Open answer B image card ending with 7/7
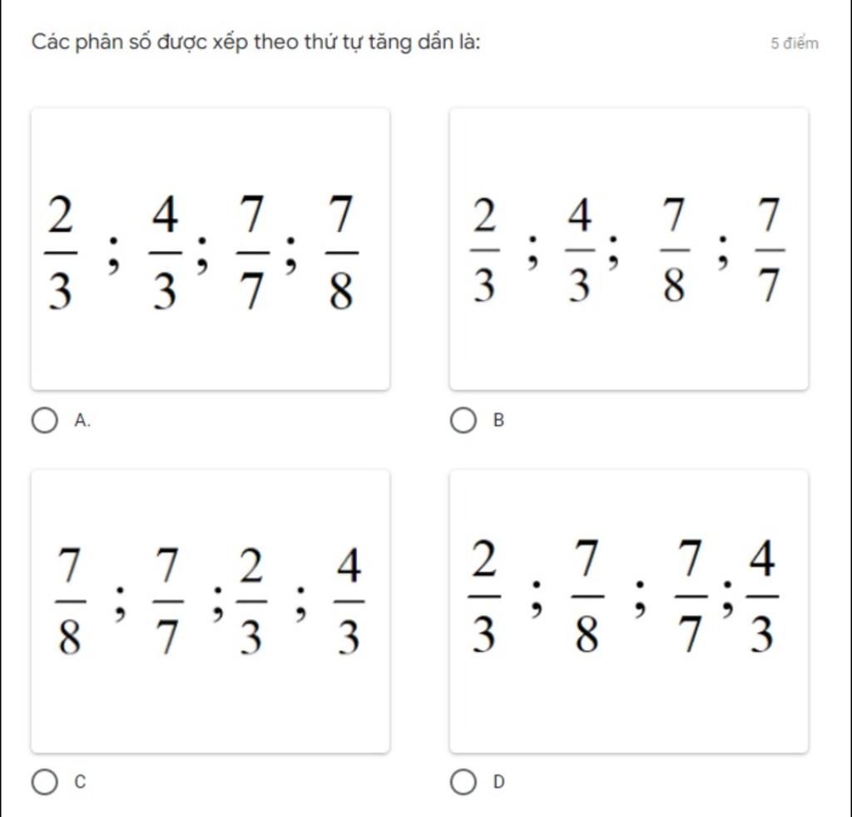Viewport: 852px width, 817px height. [x=629, y=249]
